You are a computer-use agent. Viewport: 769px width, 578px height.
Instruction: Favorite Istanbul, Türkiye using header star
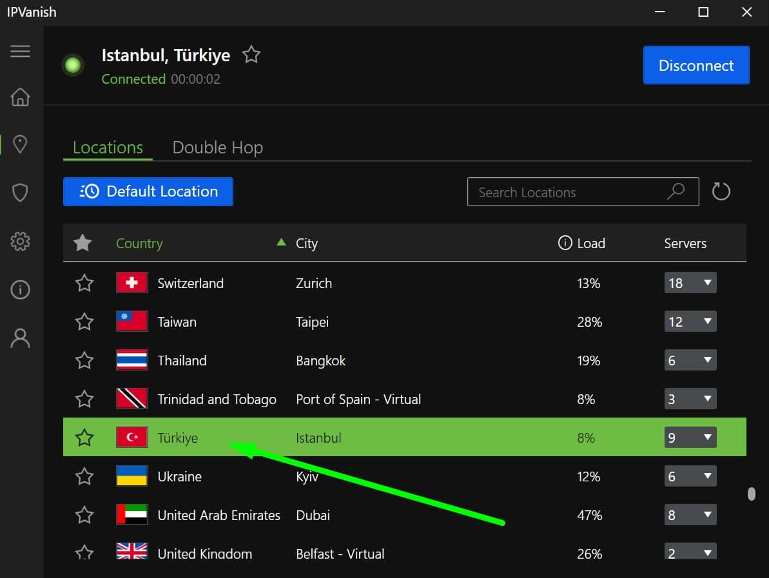pyautogui.click(x=251, y=54)
